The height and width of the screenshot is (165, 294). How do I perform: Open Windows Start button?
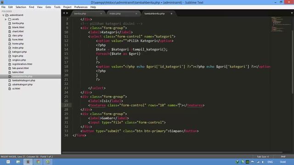coord(8,162)
